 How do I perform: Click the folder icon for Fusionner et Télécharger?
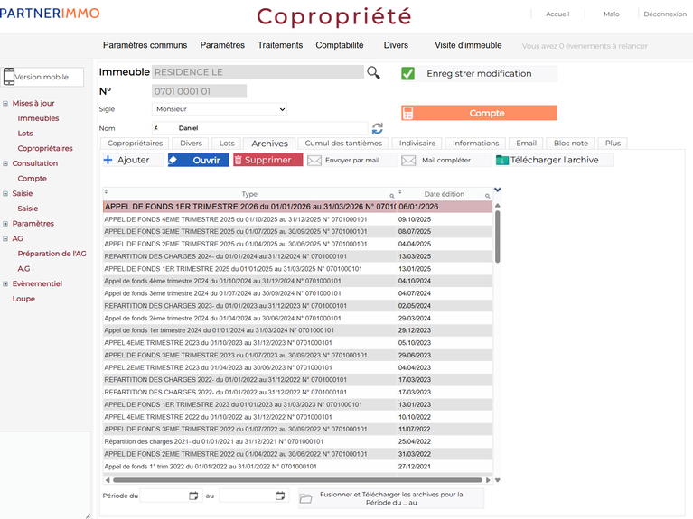(x=305, y=498)
